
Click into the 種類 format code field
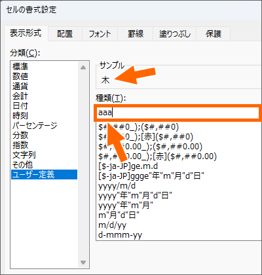[x=178, y=113]
